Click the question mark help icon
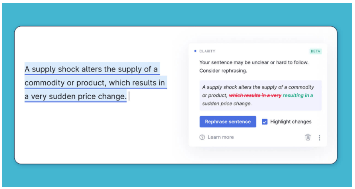This screenshot has width=355, height=189. pos(202,137)
